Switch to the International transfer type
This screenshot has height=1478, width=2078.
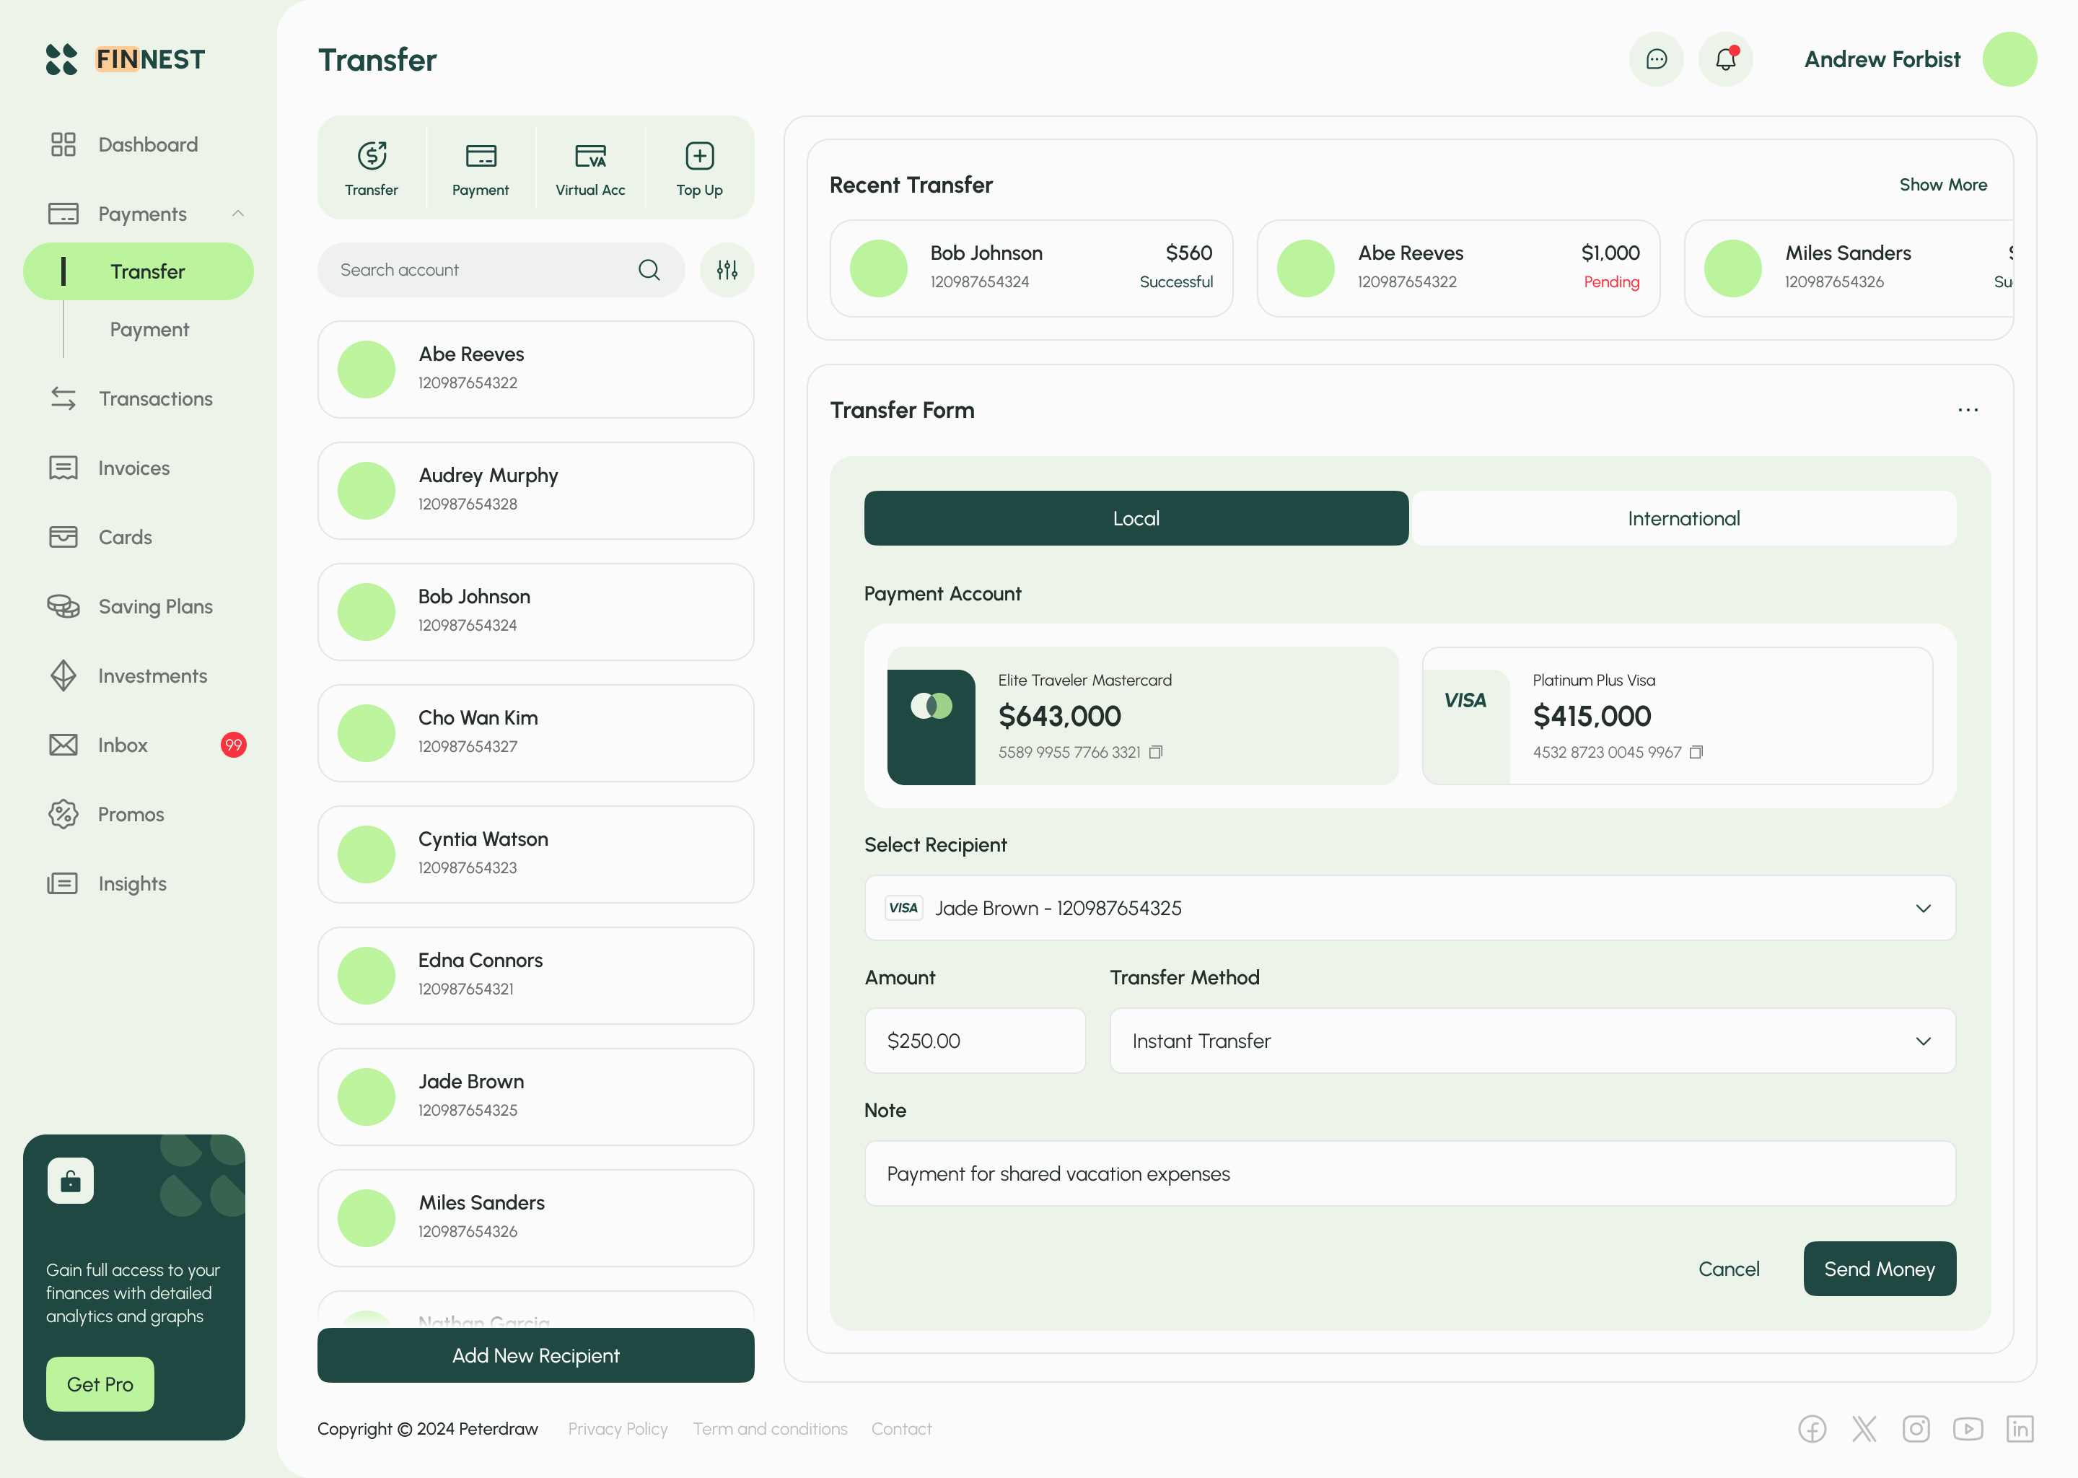pyautogui.click(x=1683, y=519)
